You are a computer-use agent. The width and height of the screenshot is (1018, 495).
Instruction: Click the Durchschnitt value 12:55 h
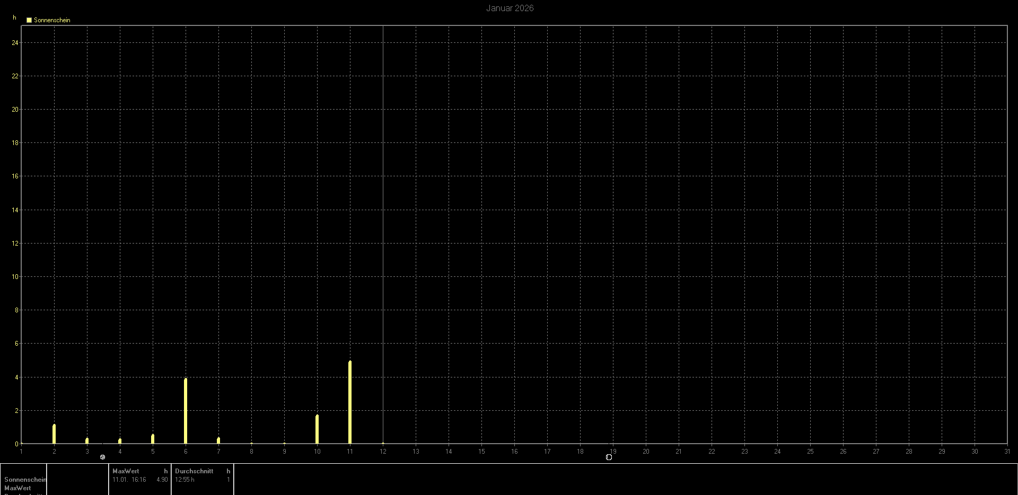point(185,480)
